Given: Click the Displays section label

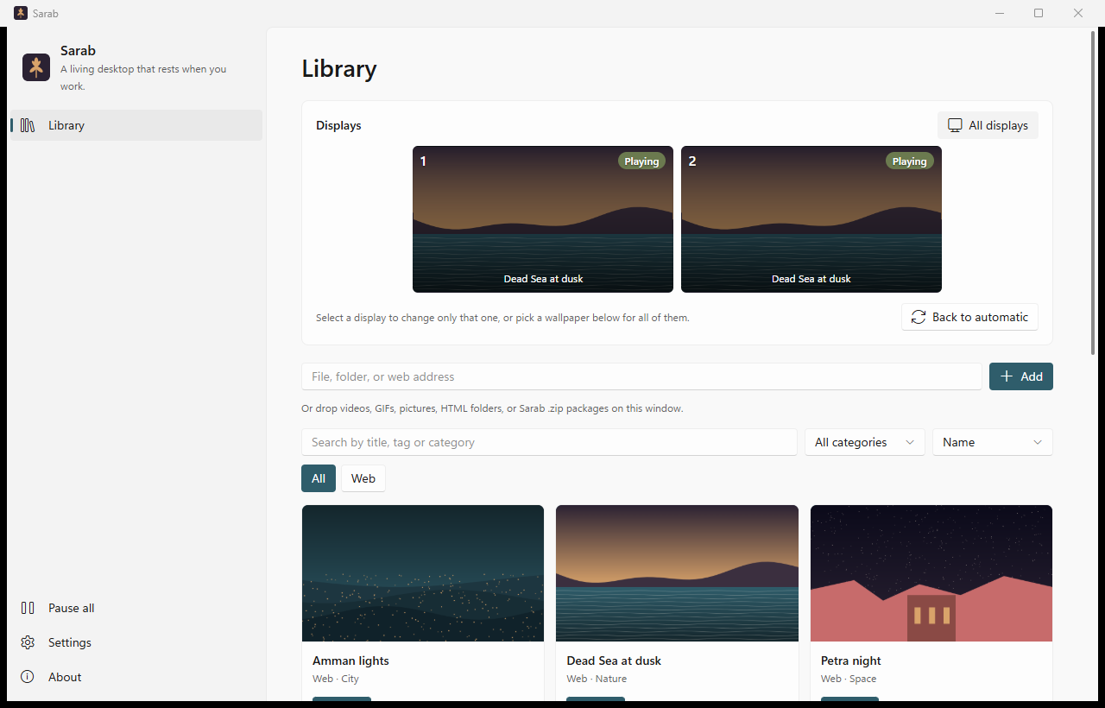Looking at the screenshot, I should click(x=338, y=125).
